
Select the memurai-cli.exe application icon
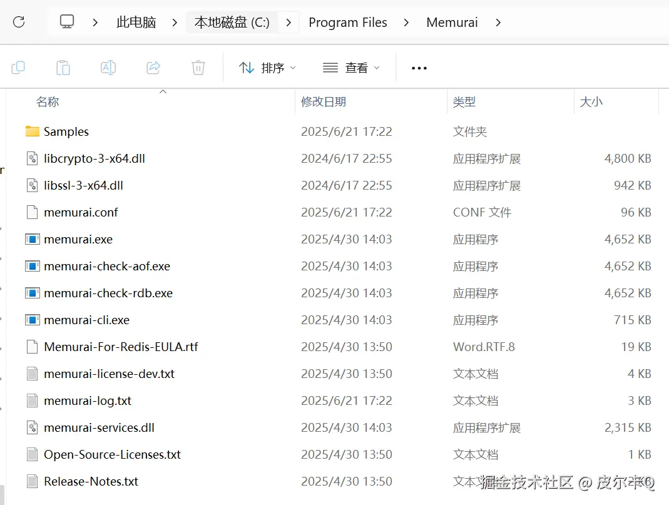pos(33,320)
